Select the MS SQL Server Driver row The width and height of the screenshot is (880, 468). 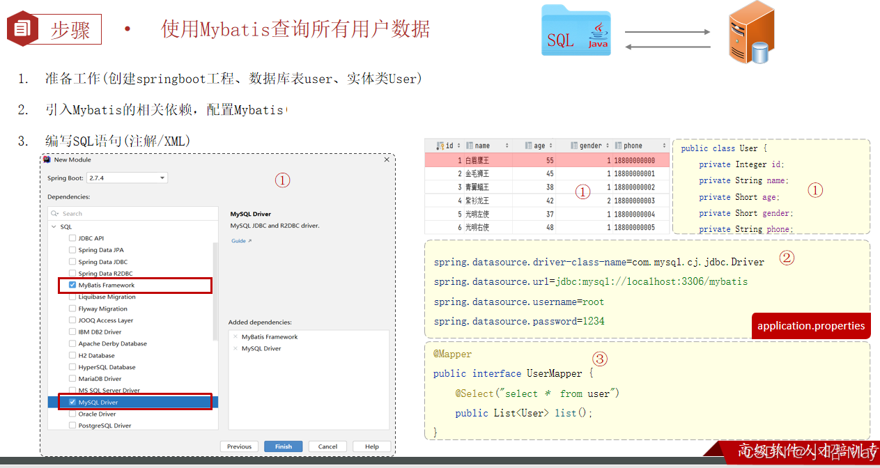point(133,391)
